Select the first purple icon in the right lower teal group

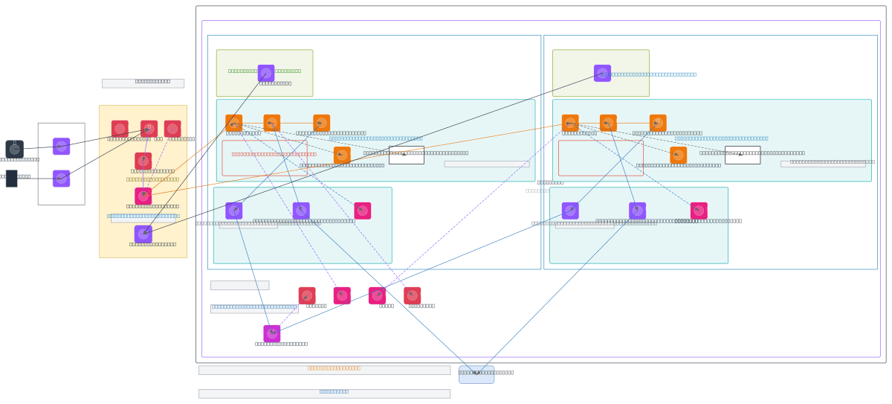coord(570,211)
